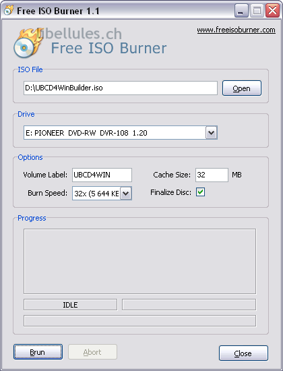Click the Cache Size input field
283x371 pixels.
212,175
